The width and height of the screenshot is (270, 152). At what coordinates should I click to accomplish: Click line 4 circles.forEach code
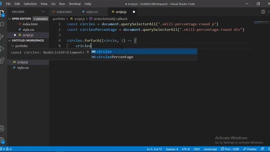coord(102,41)
